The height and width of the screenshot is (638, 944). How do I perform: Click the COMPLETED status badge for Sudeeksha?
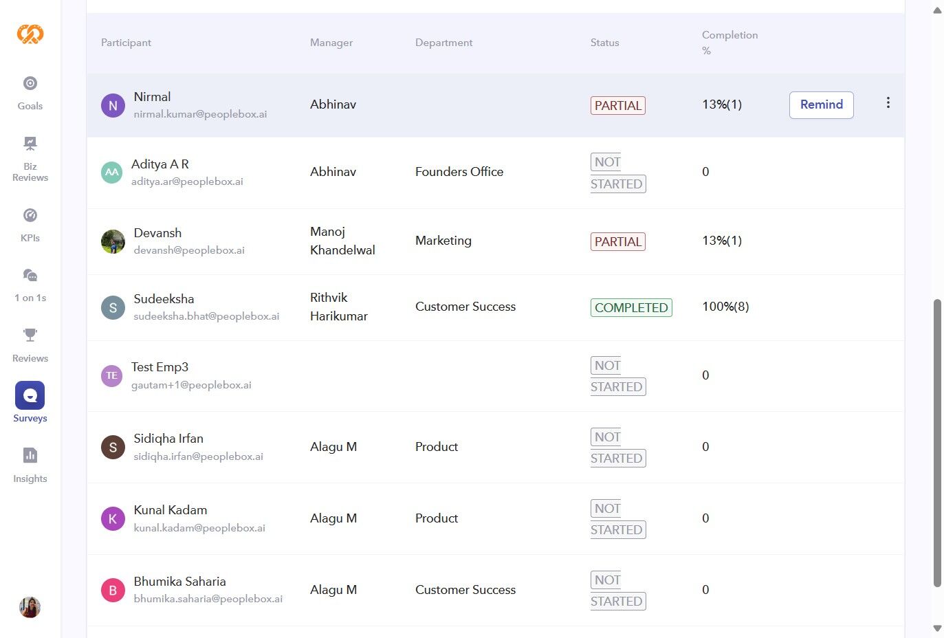click(x=630, y=308)
